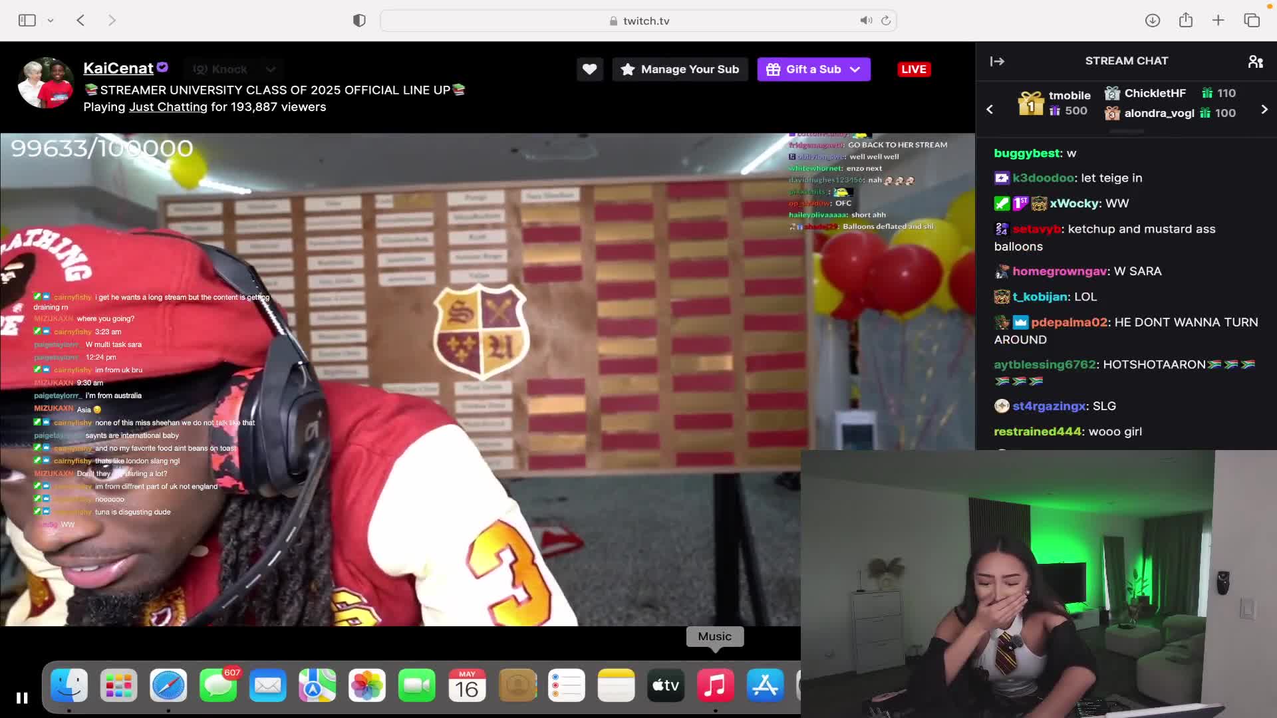The height and width of the screenshot is (718, 1277).
Task: Open the Contacts app icon
Action: [x=517, y=685]
